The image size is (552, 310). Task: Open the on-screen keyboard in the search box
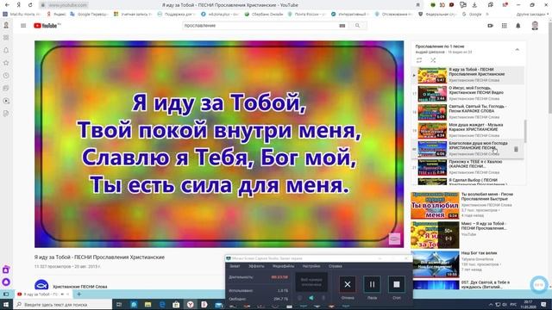[x=342, y=26]
